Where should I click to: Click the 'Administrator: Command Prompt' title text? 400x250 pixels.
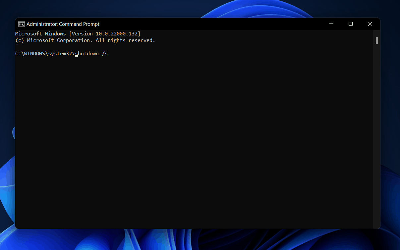point(63,24)
